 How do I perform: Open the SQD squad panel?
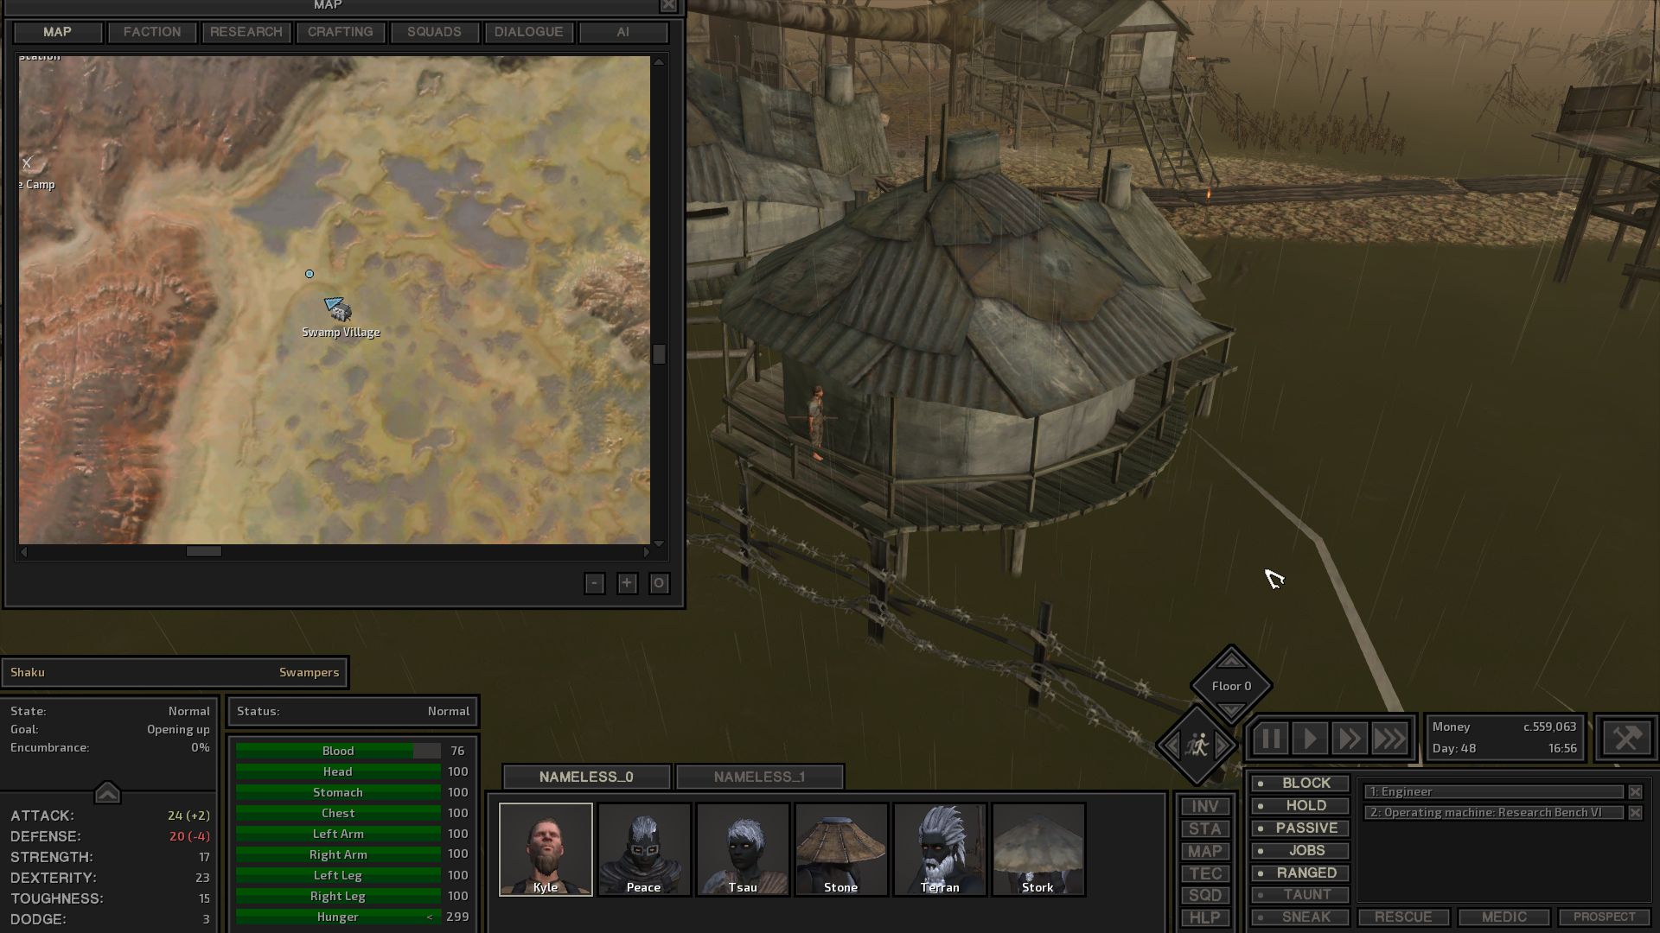(x=1205, y=895)
